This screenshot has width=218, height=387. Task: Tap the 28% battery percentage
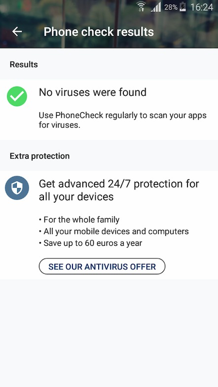point(171,7)
